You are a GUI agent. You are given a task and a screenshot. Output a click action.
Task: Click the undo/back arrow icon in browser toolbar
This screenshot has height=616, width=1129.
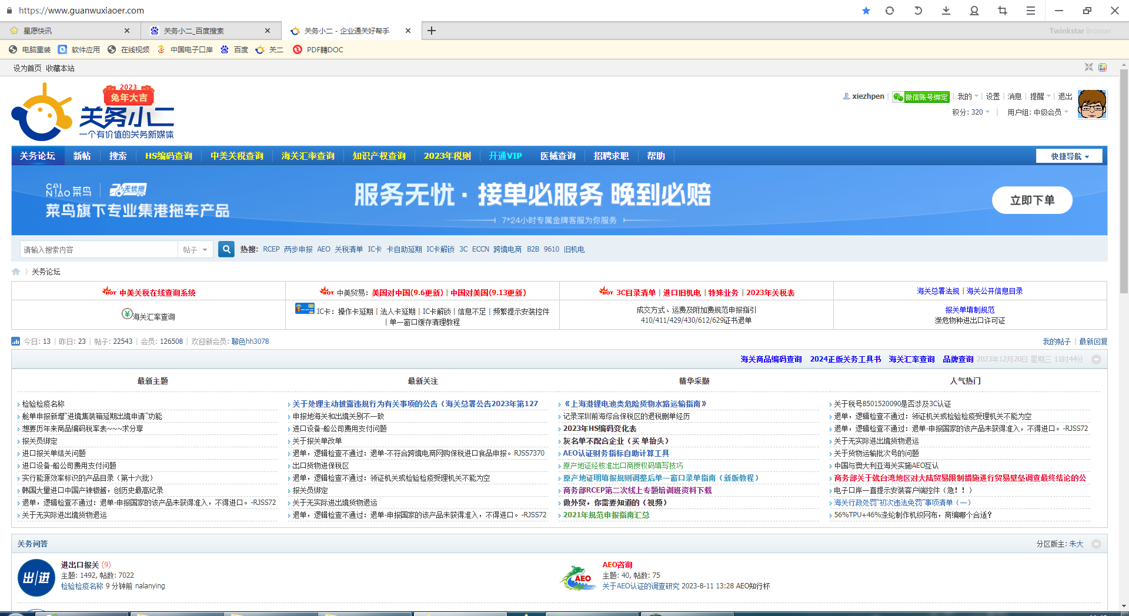pos(918,11)
